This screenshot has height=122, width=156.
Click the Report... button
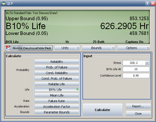tap(138, 106)
